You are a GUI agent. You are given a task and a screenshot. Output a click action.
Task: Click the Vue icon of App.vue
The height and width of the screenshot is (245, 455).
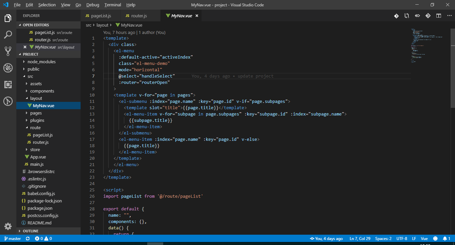point(27,157)
